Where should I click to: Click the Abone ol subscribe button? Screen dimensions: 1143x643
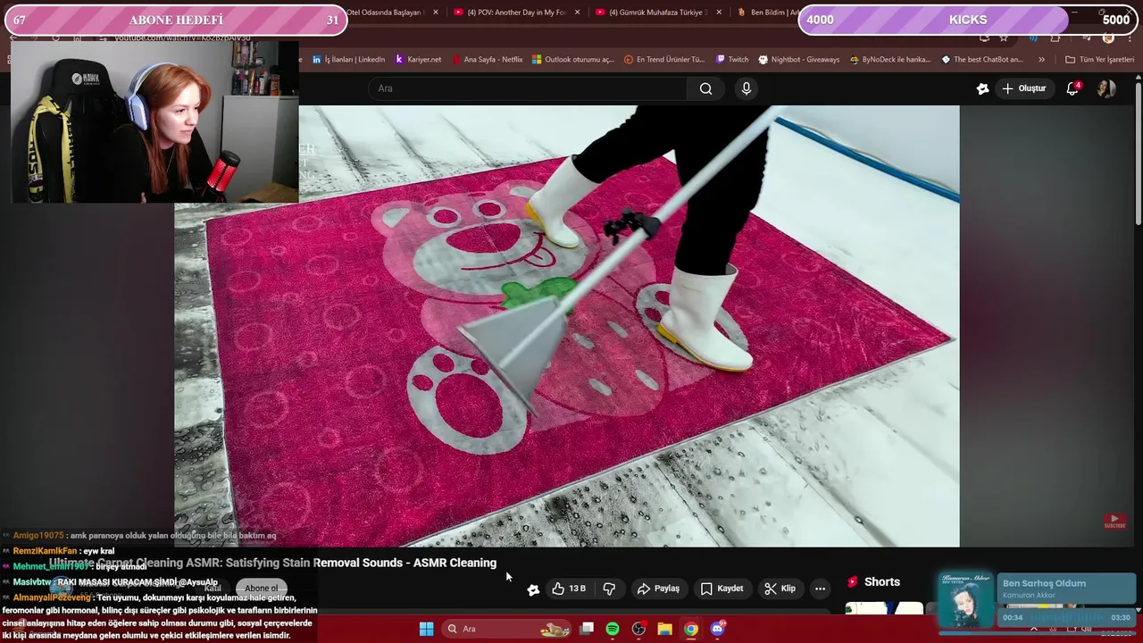point(262,588)
